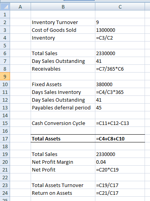Select the =C3/C2 formula cell
The image size is (150, 201).
120,38
